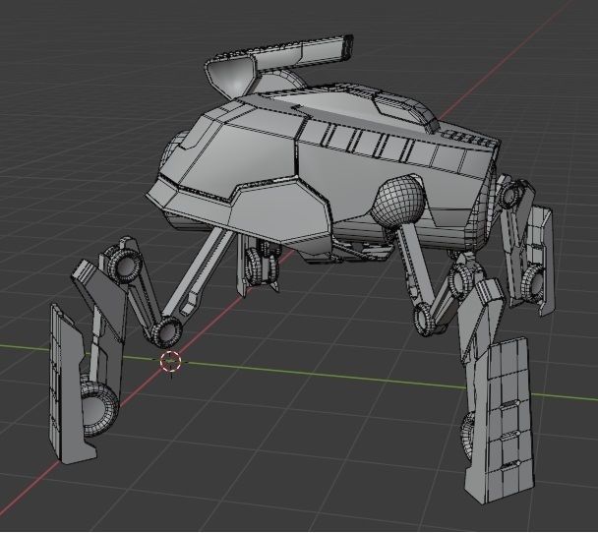598x533 pixels.
Task: Select the rear center leg's wheel under the hull
Action: click(x=261, y=266)
